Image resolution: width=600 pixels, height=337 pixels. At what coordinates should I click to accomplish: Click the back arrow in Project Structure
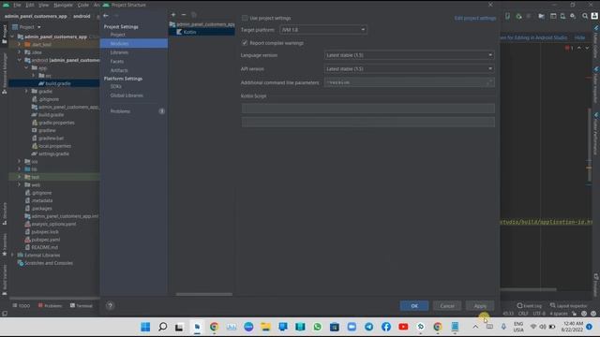click(x=106, y=16)
